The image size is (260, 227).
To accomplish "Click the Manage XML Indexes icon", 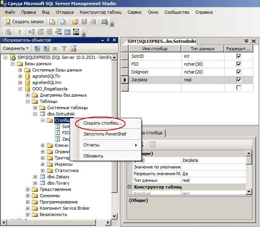I will (x=58, y=32).
